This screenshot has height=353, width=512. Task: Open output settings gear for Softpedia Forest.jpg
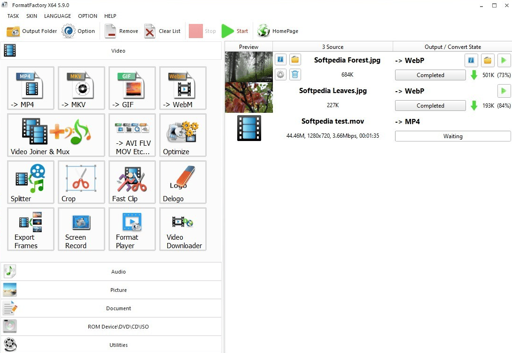(x=280, y=75)
